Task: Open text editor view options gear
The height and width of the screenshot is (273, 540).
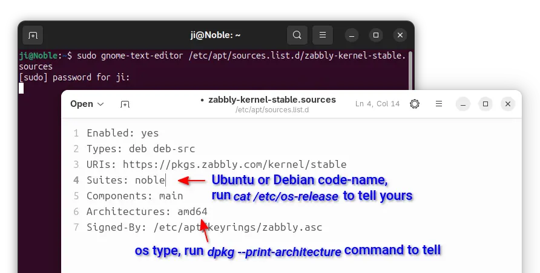Action: tap(415, 104)
